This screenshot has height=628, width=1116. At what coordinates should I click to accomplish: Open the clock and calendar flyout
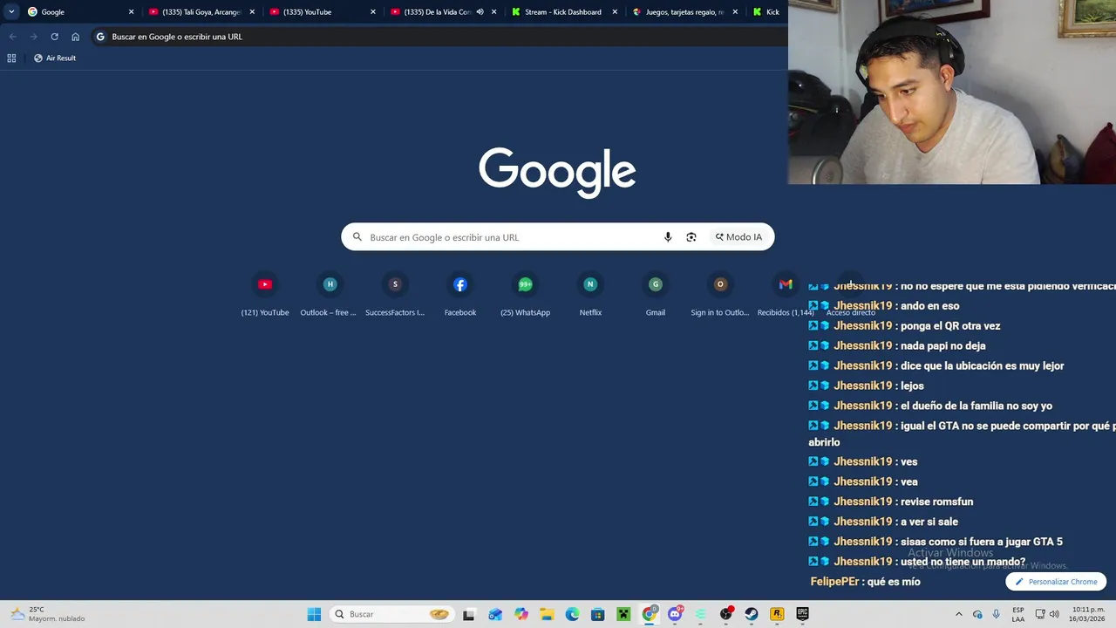[1088, 614]
